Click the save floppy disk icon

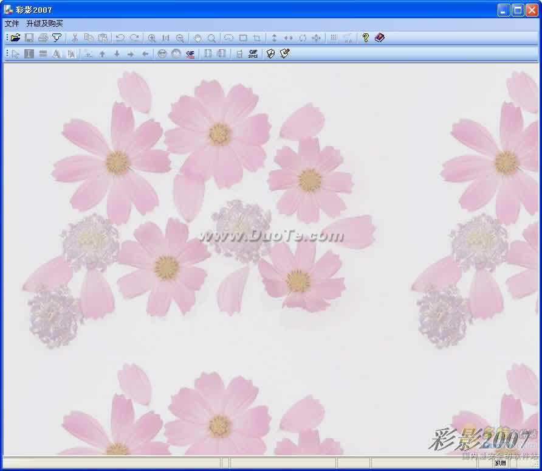point(29,38)
